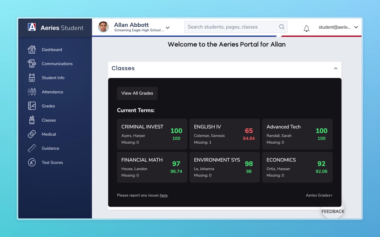Click teacher name Ortiz, Hassan
This screenshot has height=237, width=380.
[x=278, y=169]
